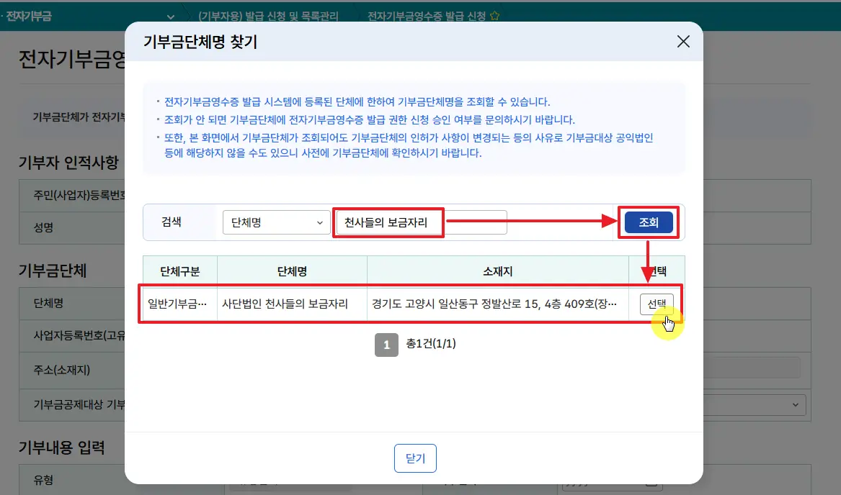Click 전자기부금영수증 발급 신청 breadcrumb item
This screenshot has width=841, height=495.
[427, 15]
